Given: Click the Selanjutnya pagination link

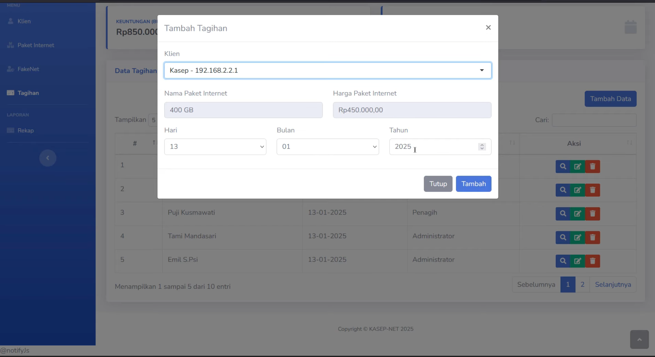Looking at the screenshot, I should click(613, 284).
